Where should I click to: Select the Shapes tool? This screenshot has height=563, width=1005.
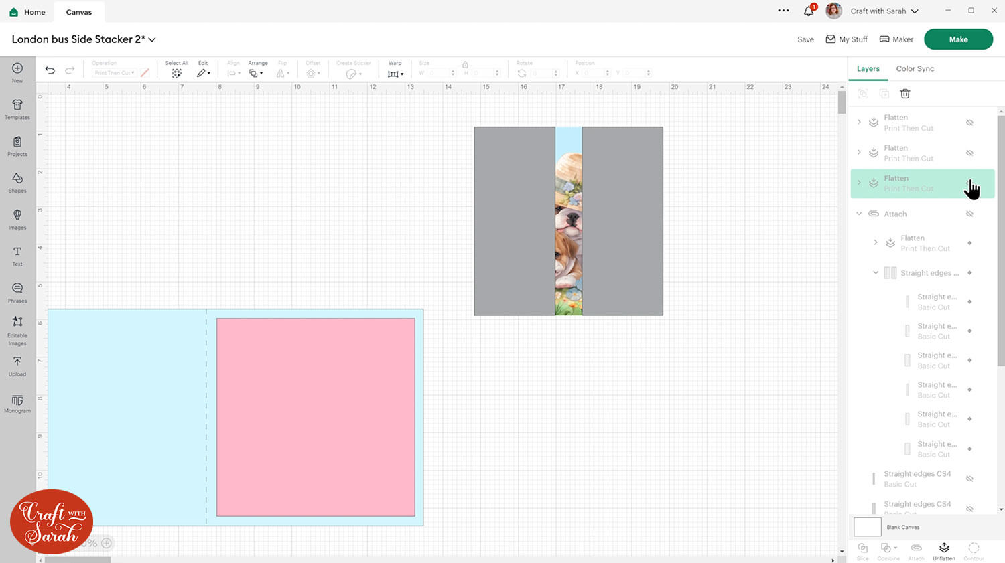[x=17, y=181]
